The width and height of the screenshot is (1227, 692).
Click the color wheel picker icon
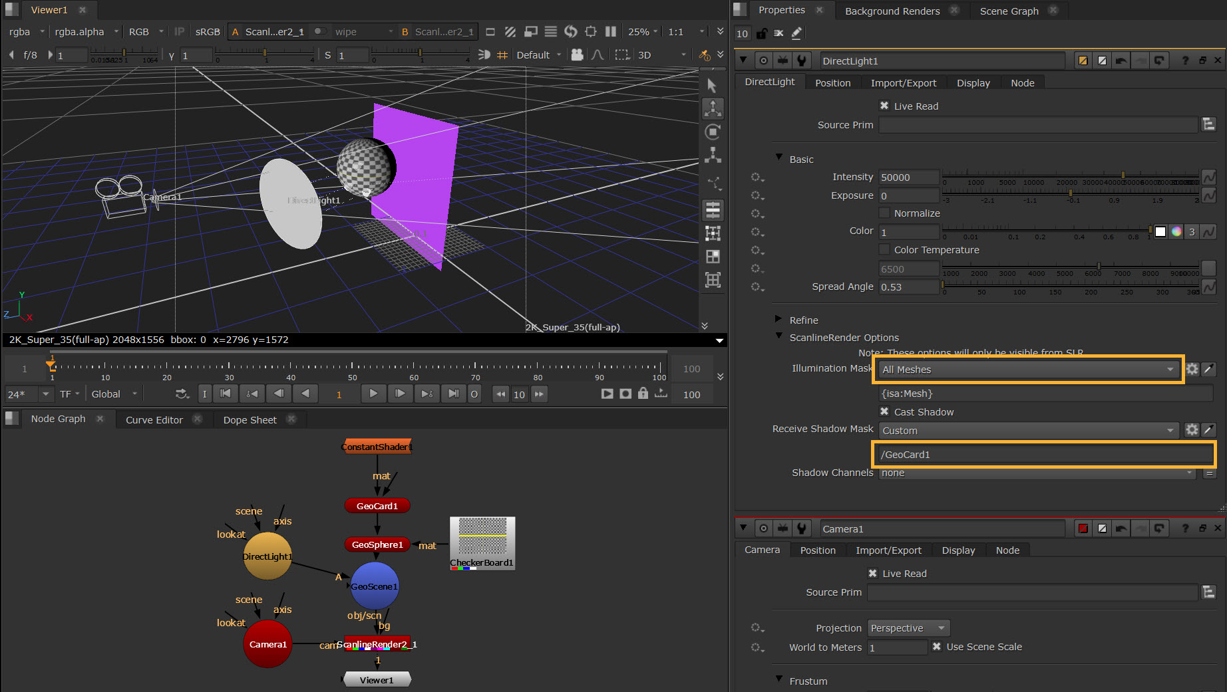[x=1176, y=231]
